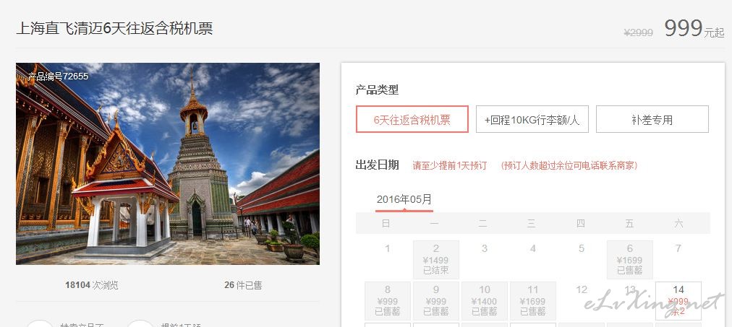The image size is (732, 327).
Task: Click the 产品编号72655 label on image
Action: pos(58,77)
